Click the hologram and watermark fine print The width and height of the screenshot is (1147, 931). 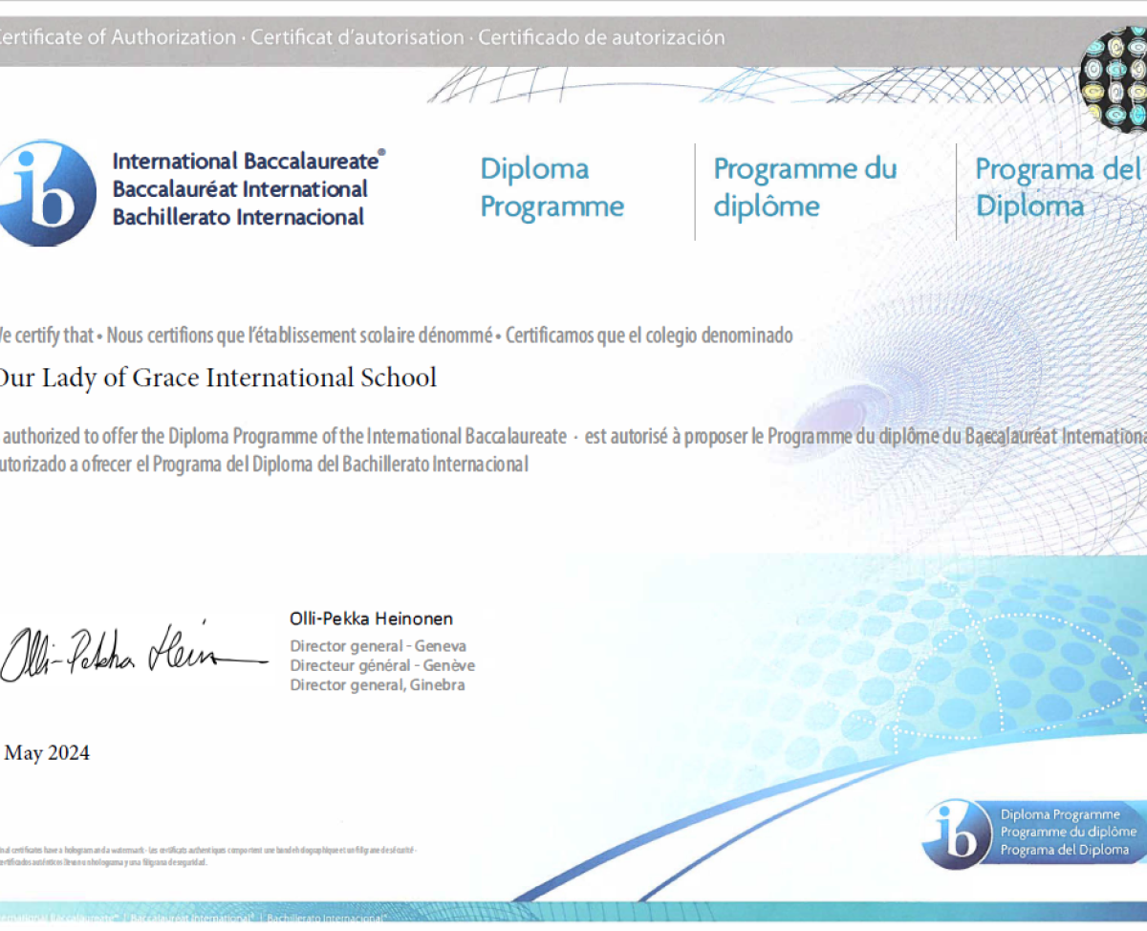pyautogui.click(x=207, y=855)
